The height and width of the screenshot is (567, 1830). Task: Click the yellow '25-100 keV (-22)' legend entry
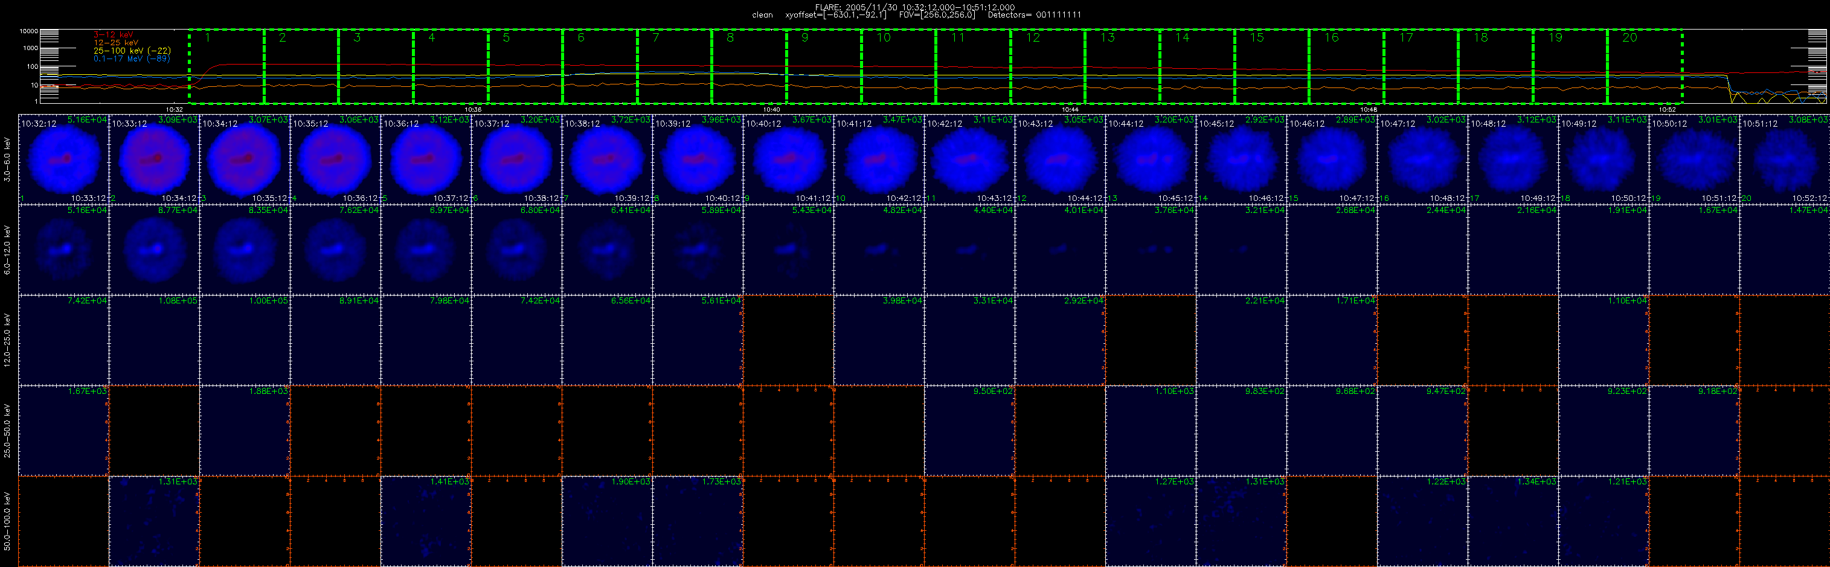point(132,51)
